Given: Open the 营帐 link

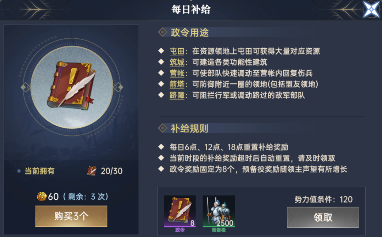Looking at the screenshot, I should [177, 73].
